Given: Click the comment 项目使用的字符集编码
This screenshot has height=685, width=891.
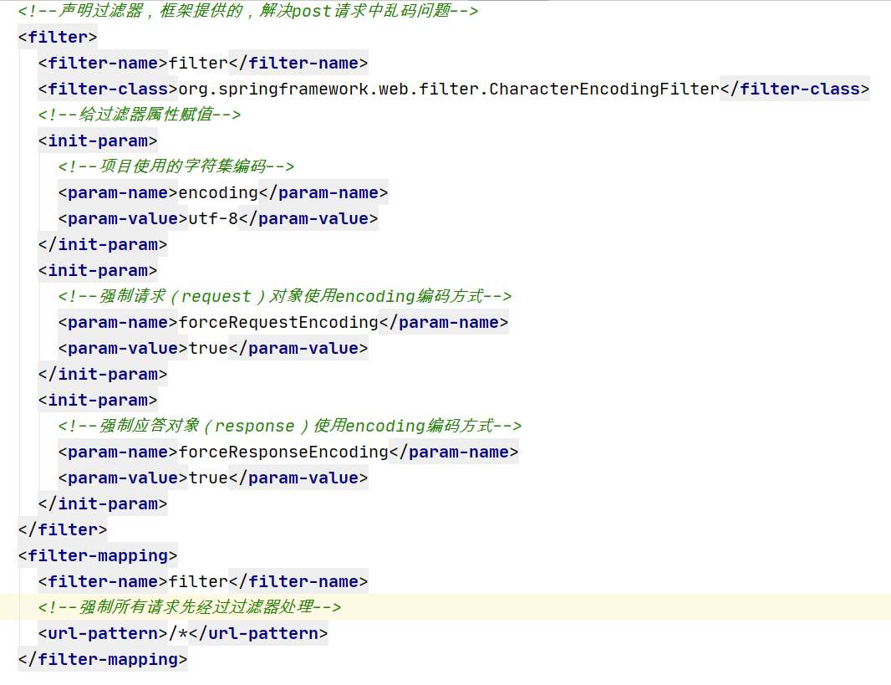Looking at the screenshot, I should tap(176, 166).
